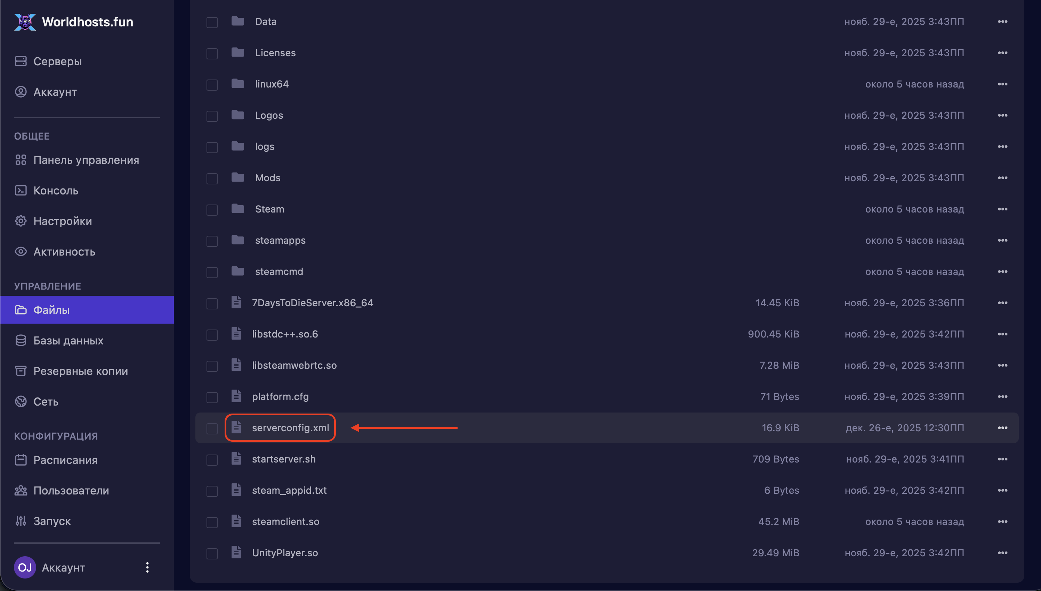Open the Серверы servers icon
This screenshot has height=591, width=1041.
click(21, 61)
